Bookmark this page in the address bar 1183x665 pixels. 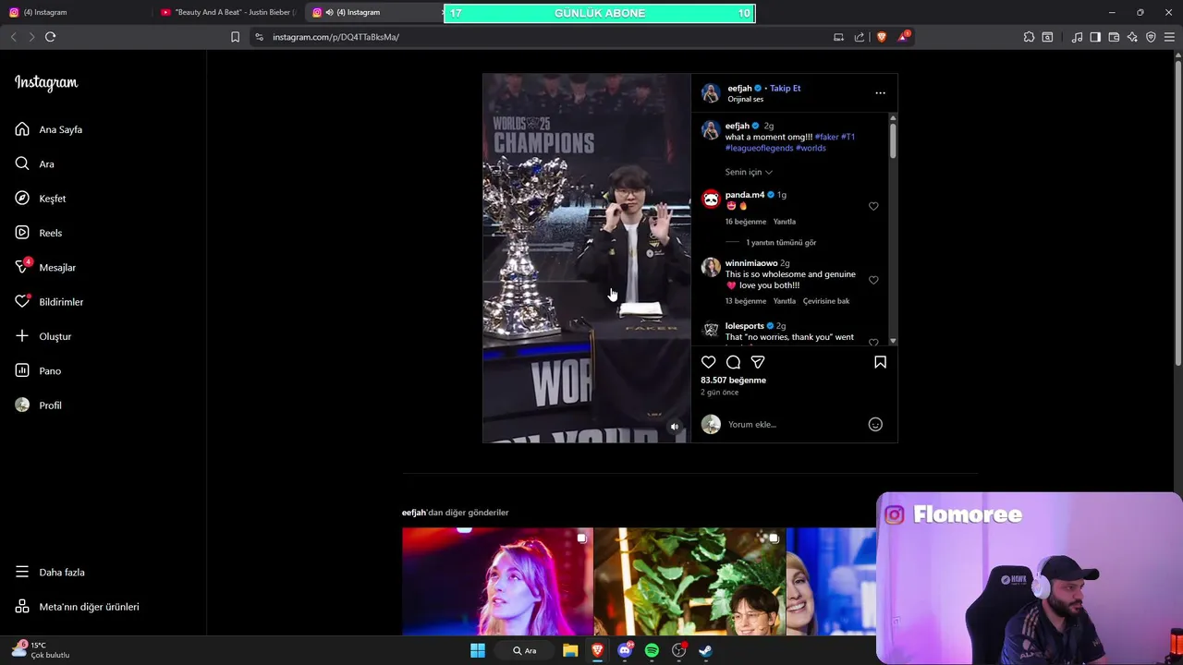(235, 37)
